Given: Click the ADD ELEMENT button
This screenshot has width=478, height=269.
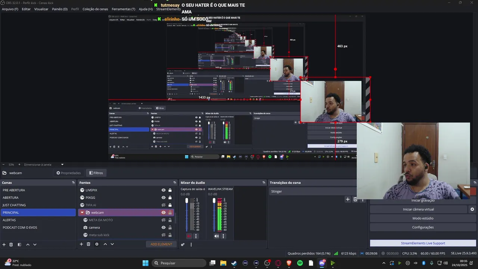Looking at the screenshot, I should click(161, 244).
